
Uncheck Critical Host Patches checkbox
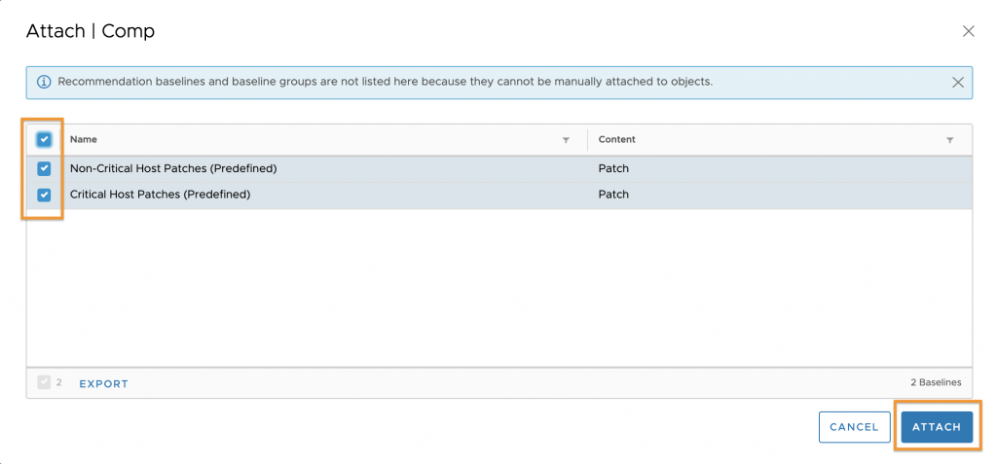click(44, 195)
